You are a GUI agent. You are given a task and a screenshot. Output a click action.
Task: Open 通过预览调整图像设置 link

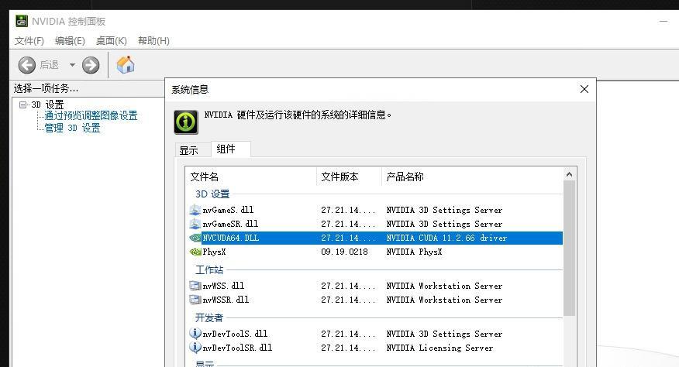pos(91,115)
